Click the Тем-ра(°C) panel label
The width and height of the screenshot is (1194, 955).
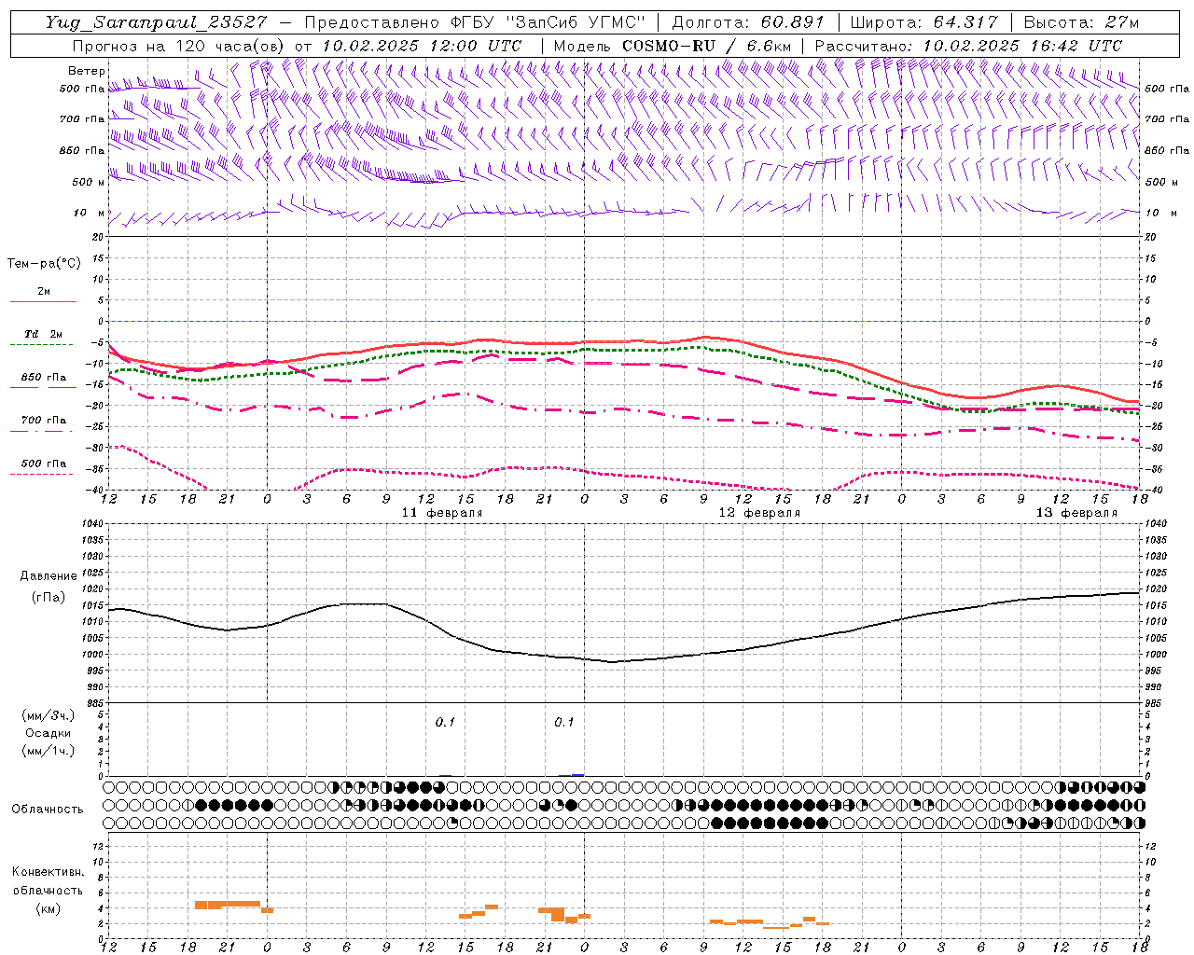pos(44,264)
